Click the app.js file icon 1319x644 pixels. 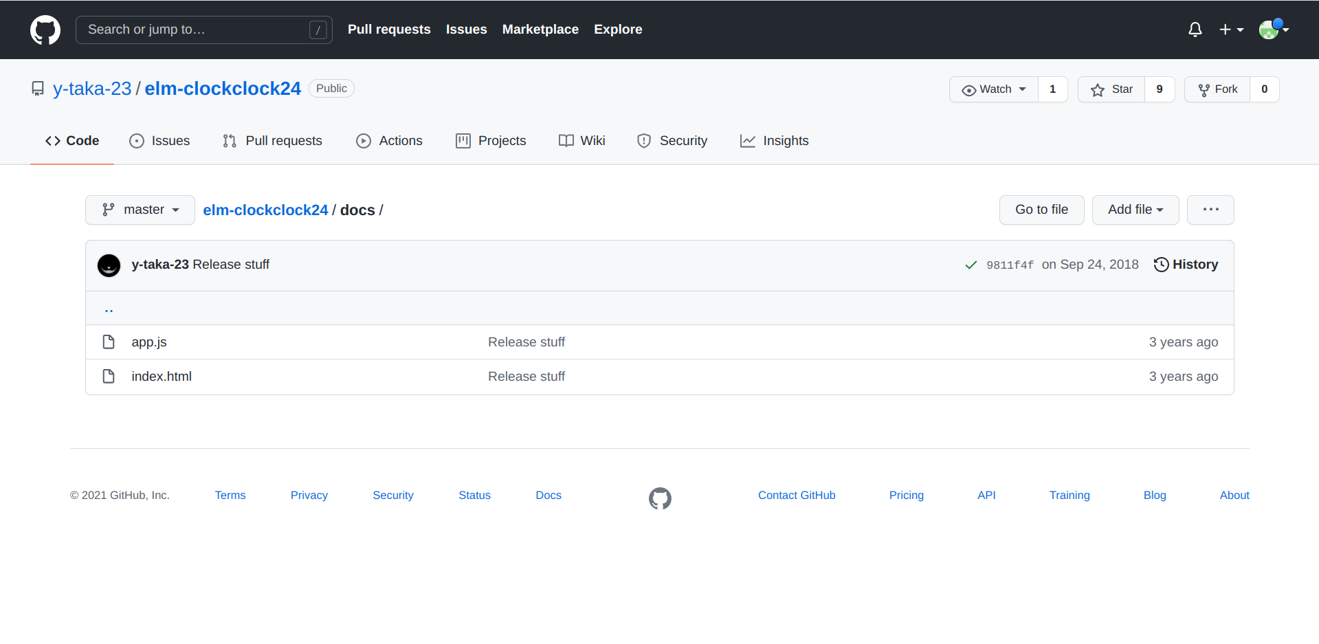[109, 342]
